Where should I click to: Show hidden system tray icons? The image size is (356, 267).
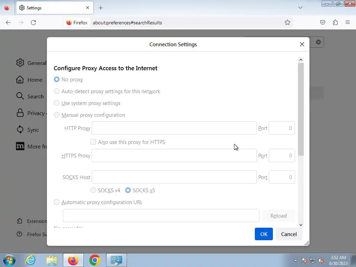point(296,260)
